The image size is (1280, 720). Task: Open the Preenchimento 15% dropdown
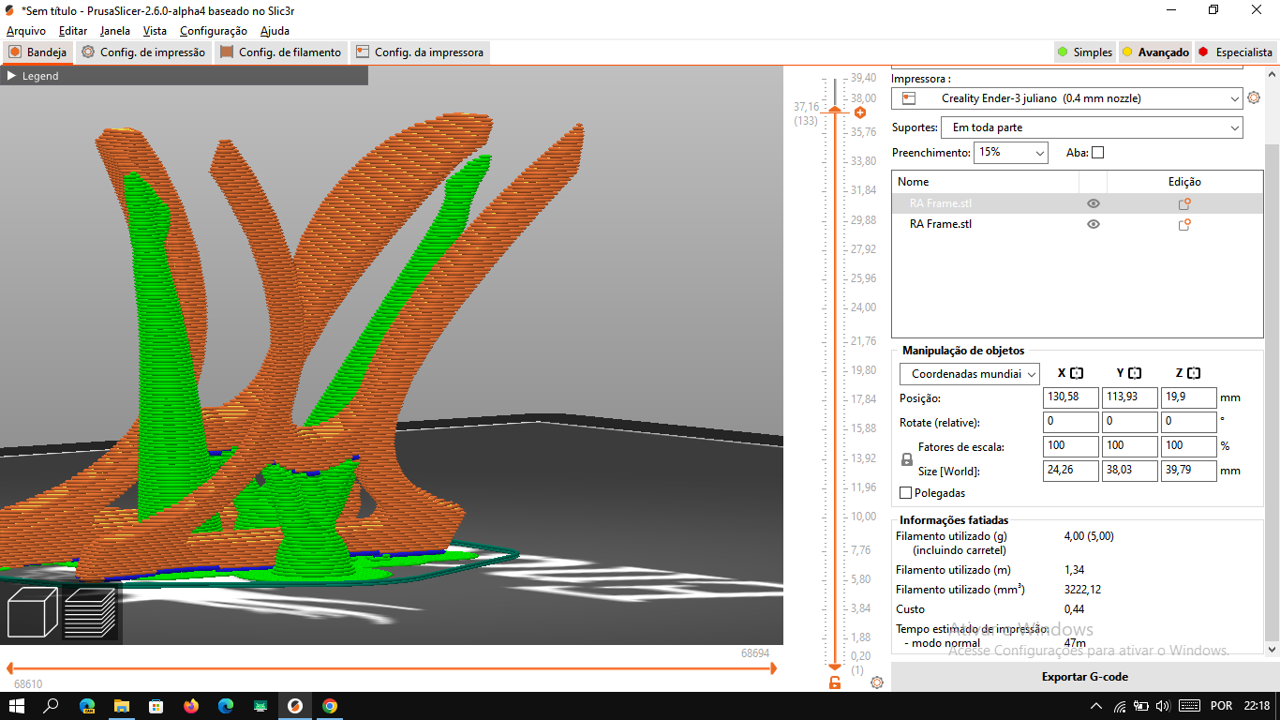pos(1010,153)
